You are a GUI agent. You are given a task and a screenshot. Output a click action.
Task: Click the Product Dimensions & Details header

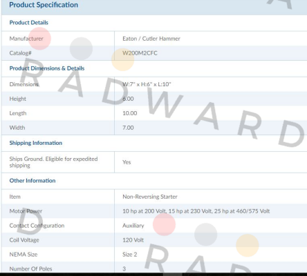47,68
